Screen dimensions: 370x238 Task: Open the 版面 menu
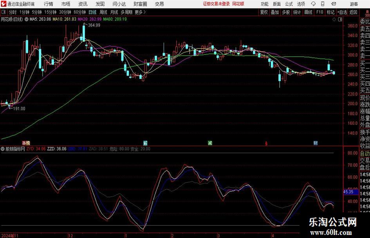click(276, 4)
